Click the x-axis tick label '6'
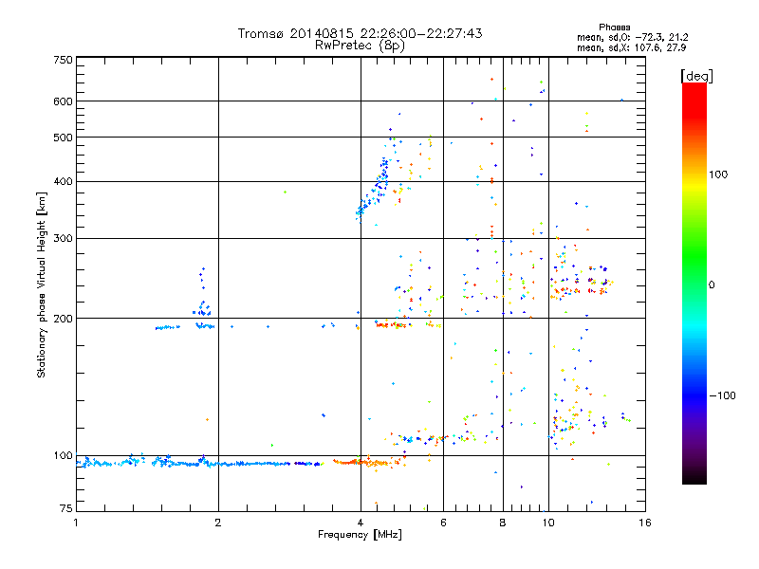Viewport: 759px width, 569px height. (443, 523)
